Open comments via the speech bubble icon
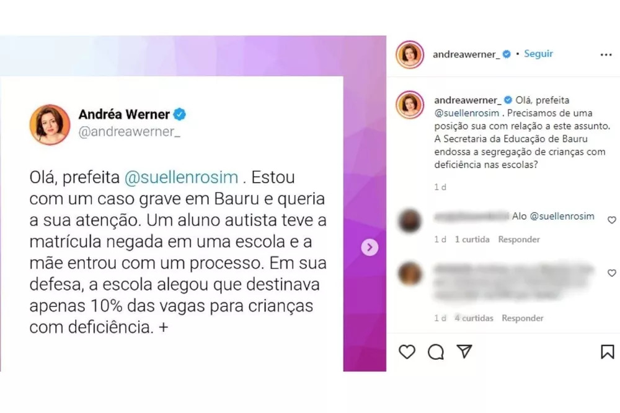The width and height of the screenshot is (620, 413). click(x=435, y=352)
